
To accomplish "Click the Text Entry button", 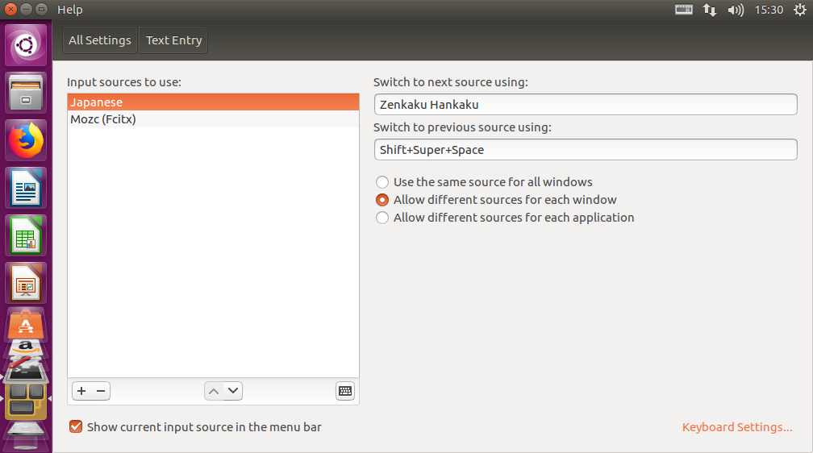I will coord(173,40).
